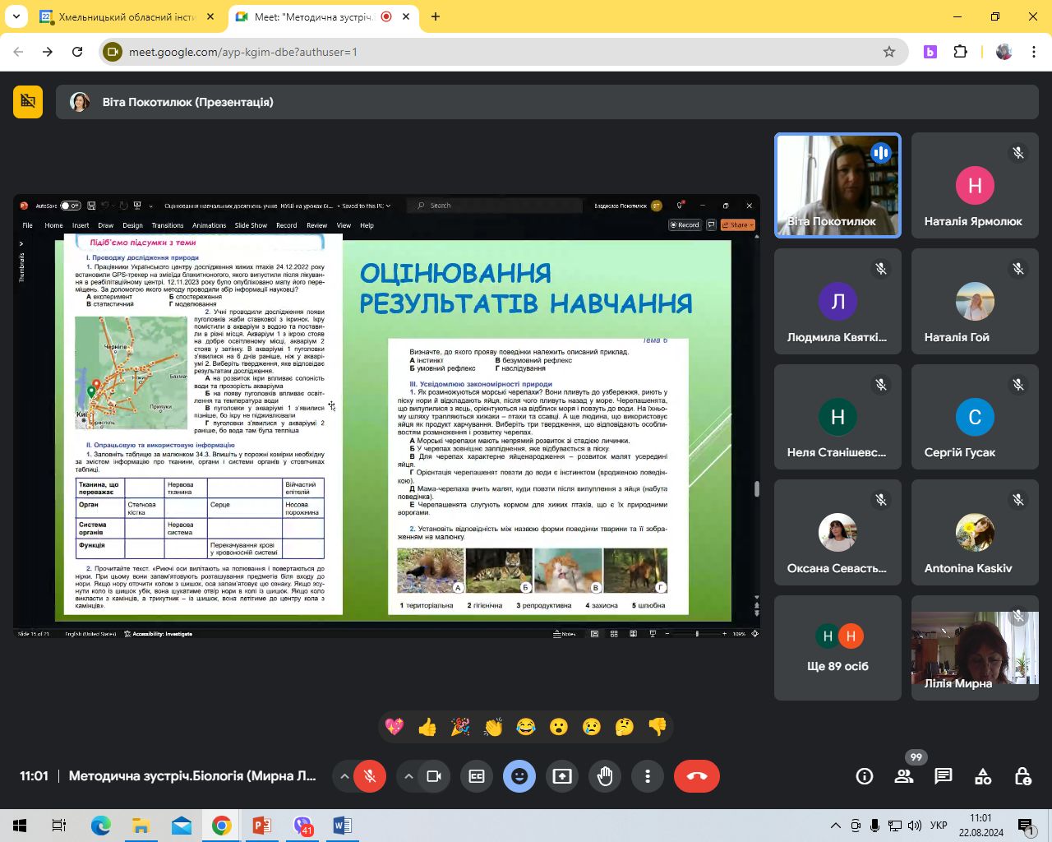This screenshot has height=842, width=1052.
Task: Expand audio settings arrow beside microphone
Action: tap(344, 776)
